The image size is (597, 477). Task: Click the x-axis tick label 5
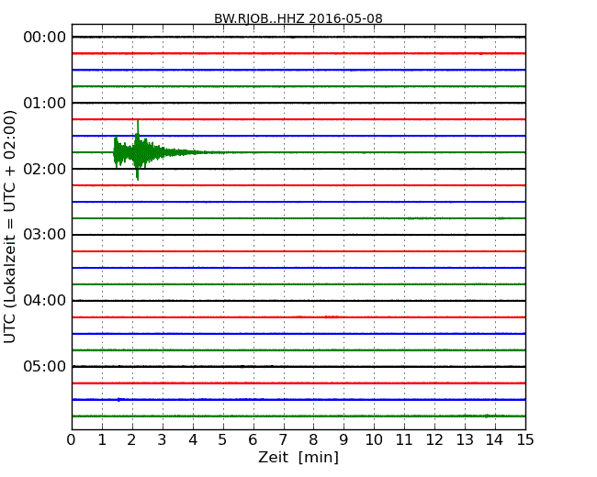[x=223, y=440]
